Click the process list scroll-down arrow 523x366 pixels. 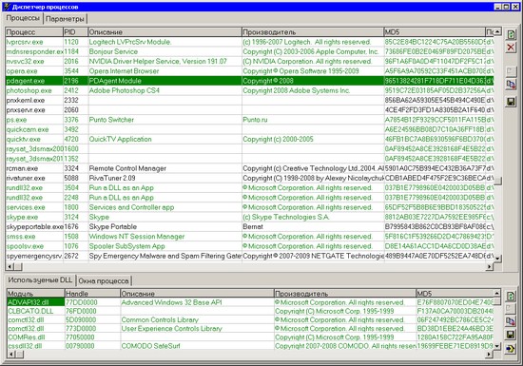click(497, 259)
